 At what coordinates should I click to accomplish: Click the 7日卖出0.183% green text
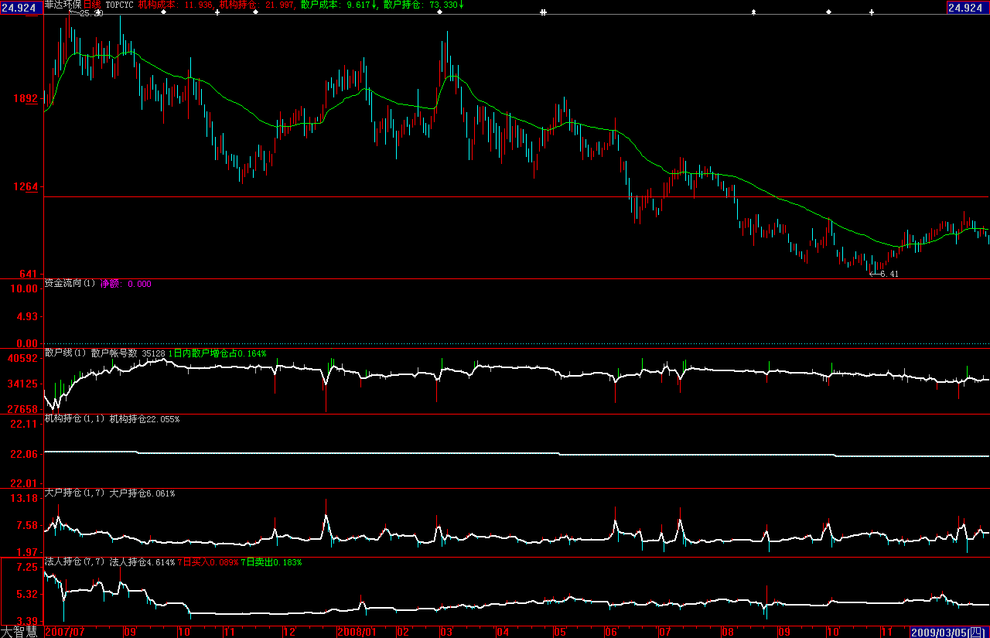point(271,562)
